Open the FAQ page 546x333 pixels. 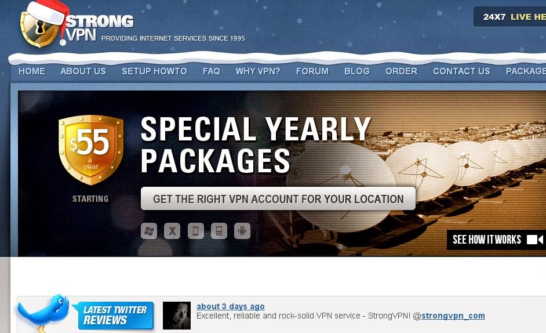(x=212, y=71)
